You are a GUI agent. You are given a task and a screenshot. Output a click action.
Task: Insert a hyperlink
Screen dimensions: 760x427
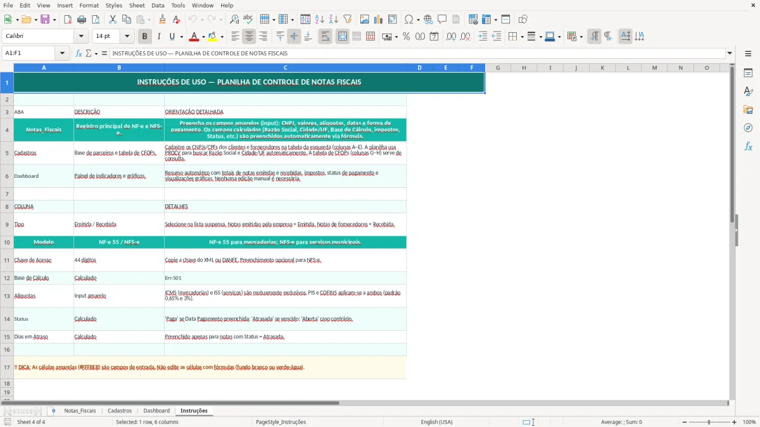click(429, 19)
